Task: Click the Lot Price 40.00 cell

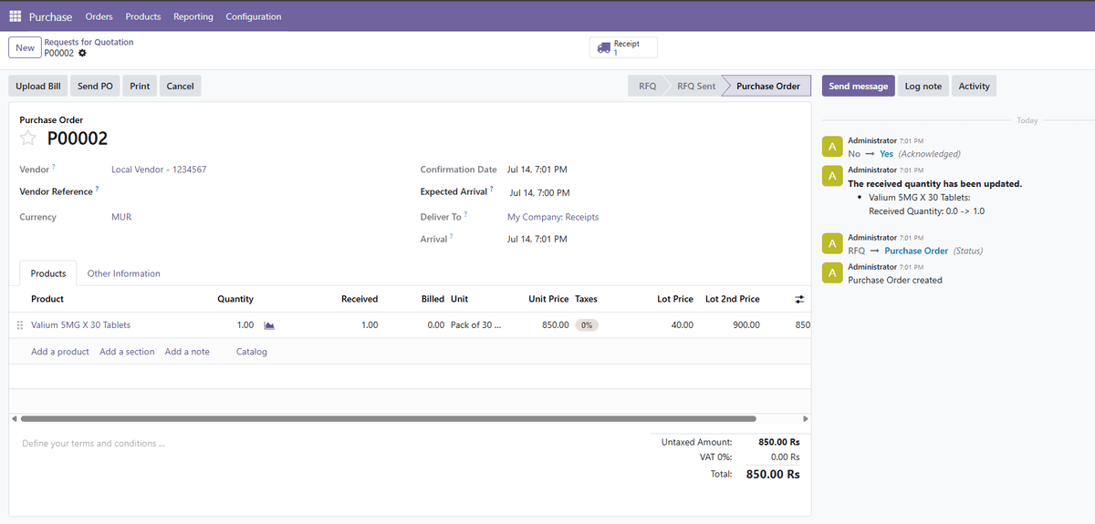Action: (682, 324)
